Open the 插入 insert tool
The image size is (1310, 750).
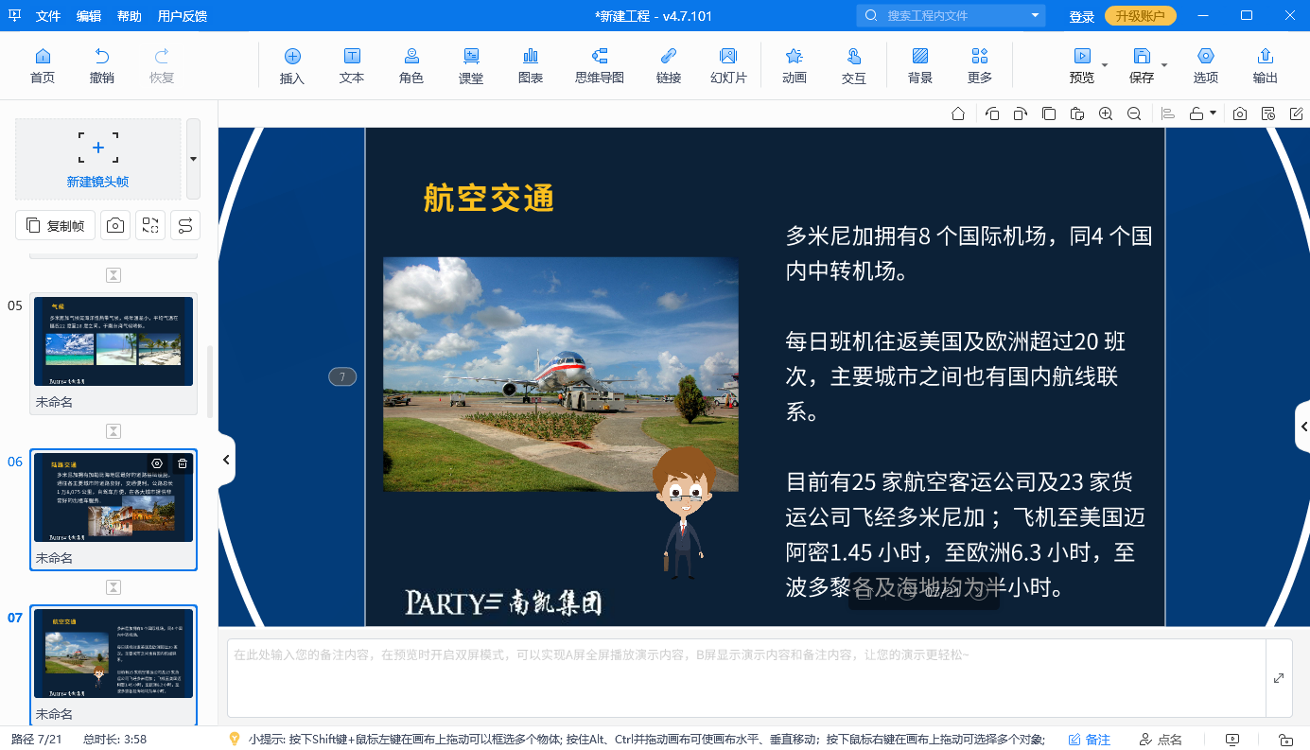click(292, 66)
